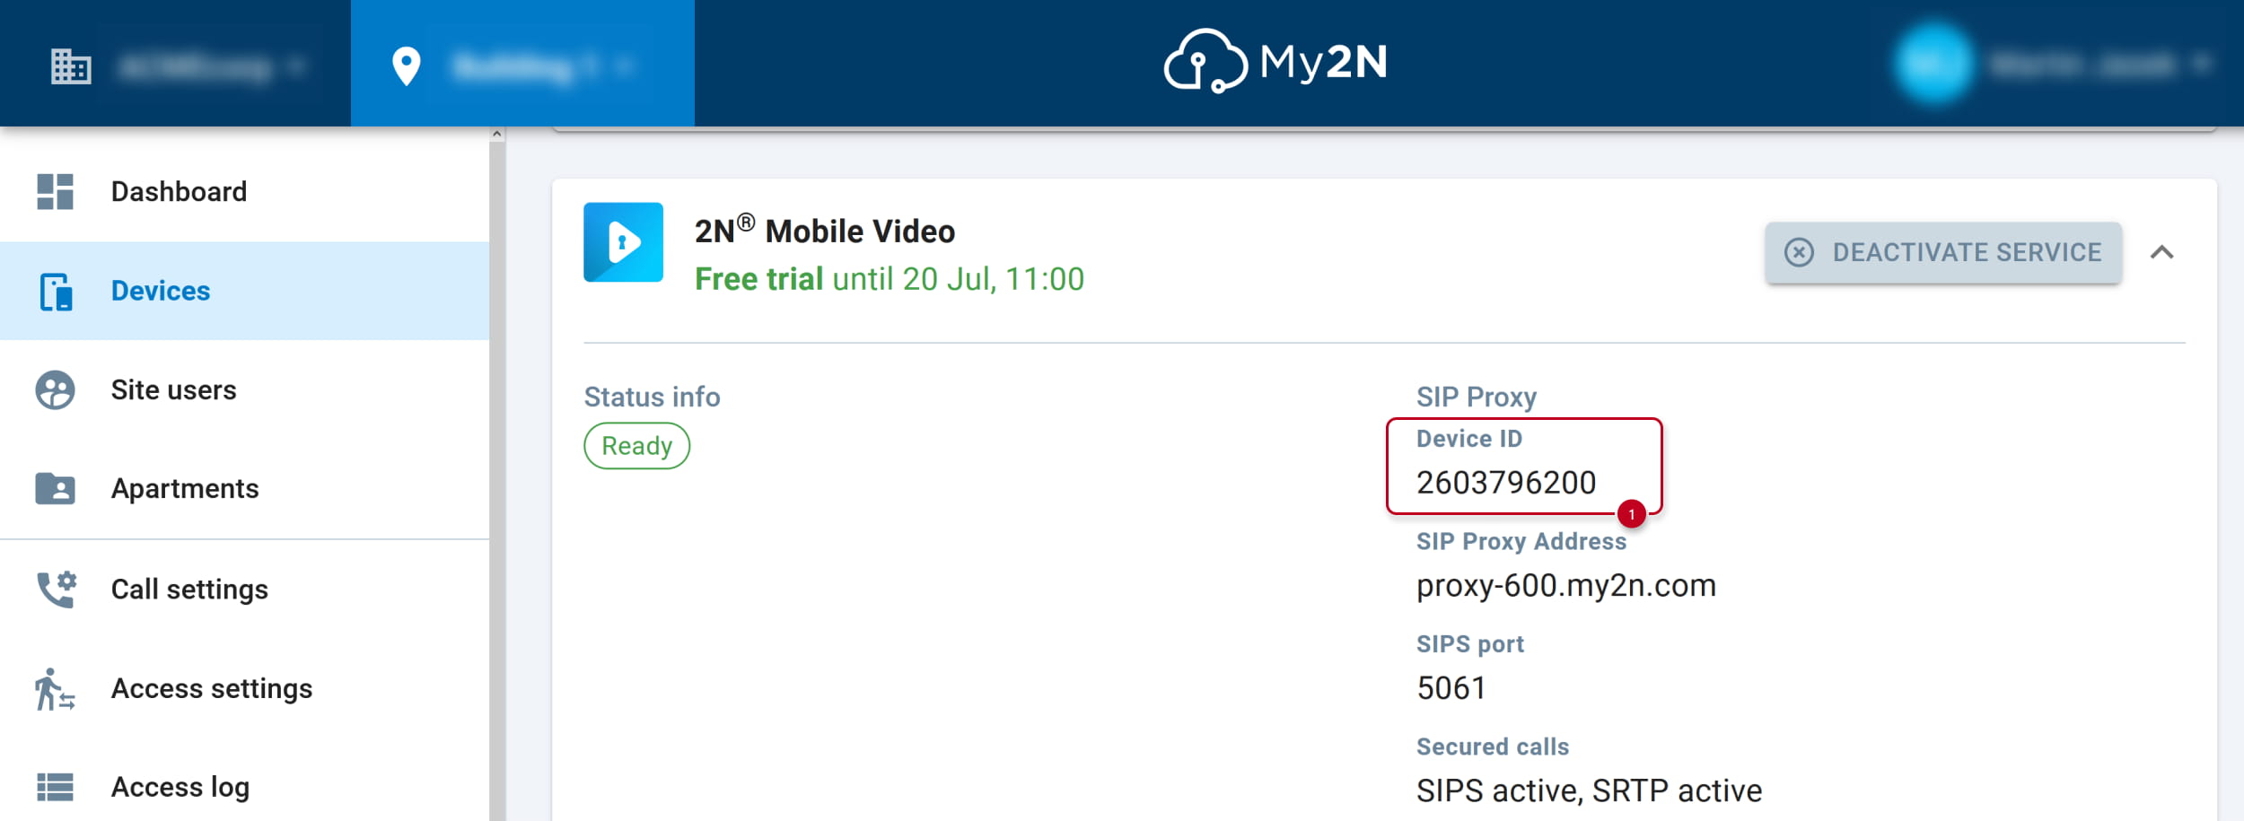The width and height of the screenshot is (2244, 821).
Task: Click the 'SIP Proxy Address' label
Action: click(x=1521, y=542)
